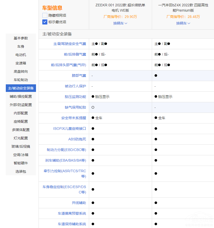The width and height of the screenshot is (214, 228).
Task: Click the ZEEKR 001 2022款 model title
Action: [120, 8]
